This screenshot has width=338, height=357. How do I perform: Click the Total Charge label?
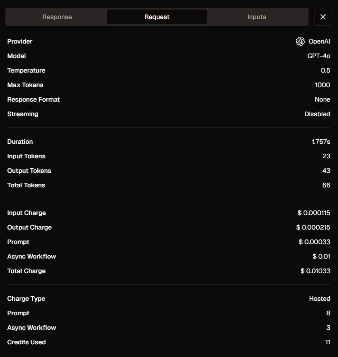tap(26, 271)
